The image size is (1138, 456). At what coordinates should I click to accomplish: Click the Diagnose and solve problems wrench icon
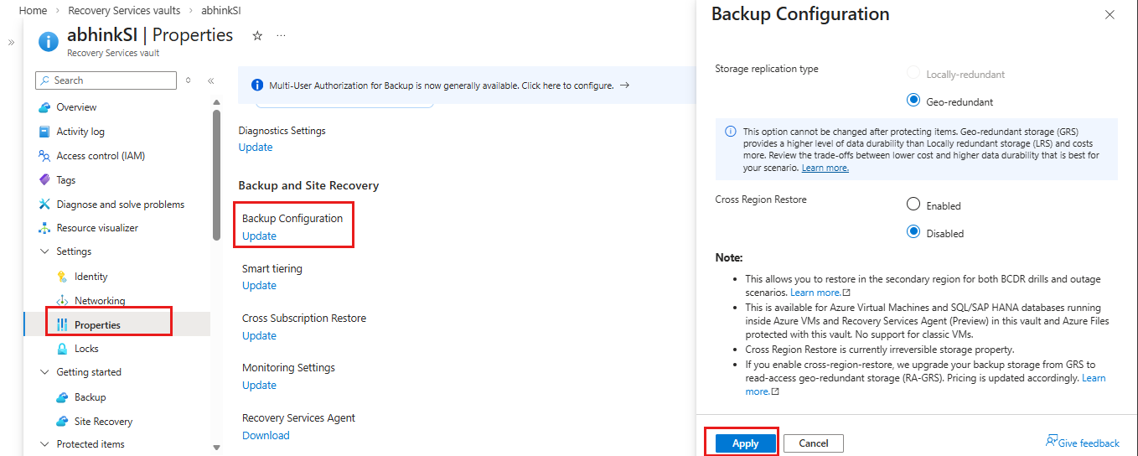44,205
